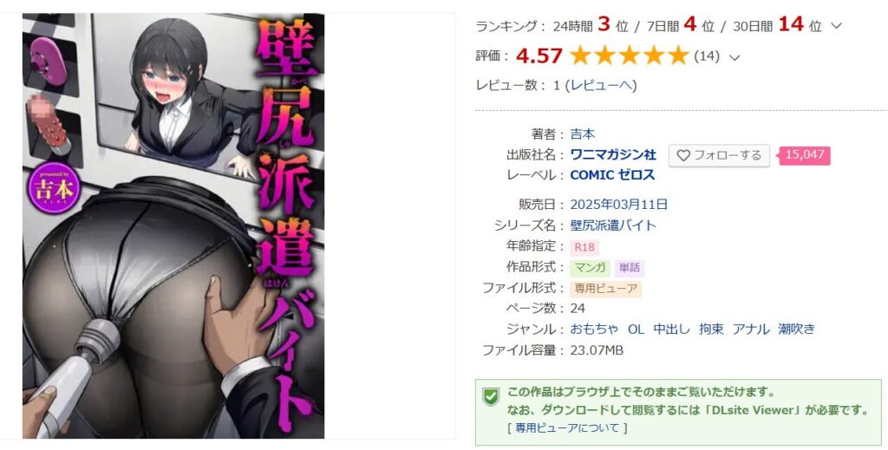Toggle フォローする for the publisher
The height and width of the screenshot is (450, 888).
(x=719, y=155)
